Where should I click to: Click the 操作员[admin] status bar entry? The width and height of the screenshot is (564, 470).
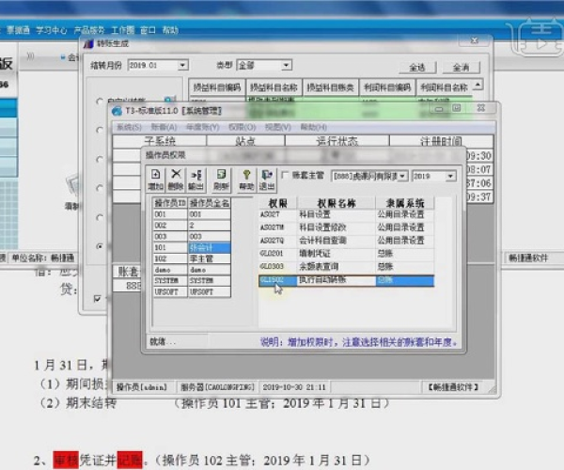(x=143, y=387)
